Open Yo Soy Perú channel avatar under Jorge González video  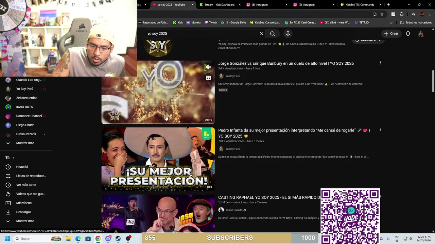click(221, 76)
